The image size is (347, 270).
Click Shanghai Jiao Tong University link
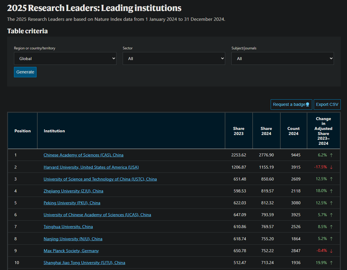pyautogui.click(x=84, y=263)
